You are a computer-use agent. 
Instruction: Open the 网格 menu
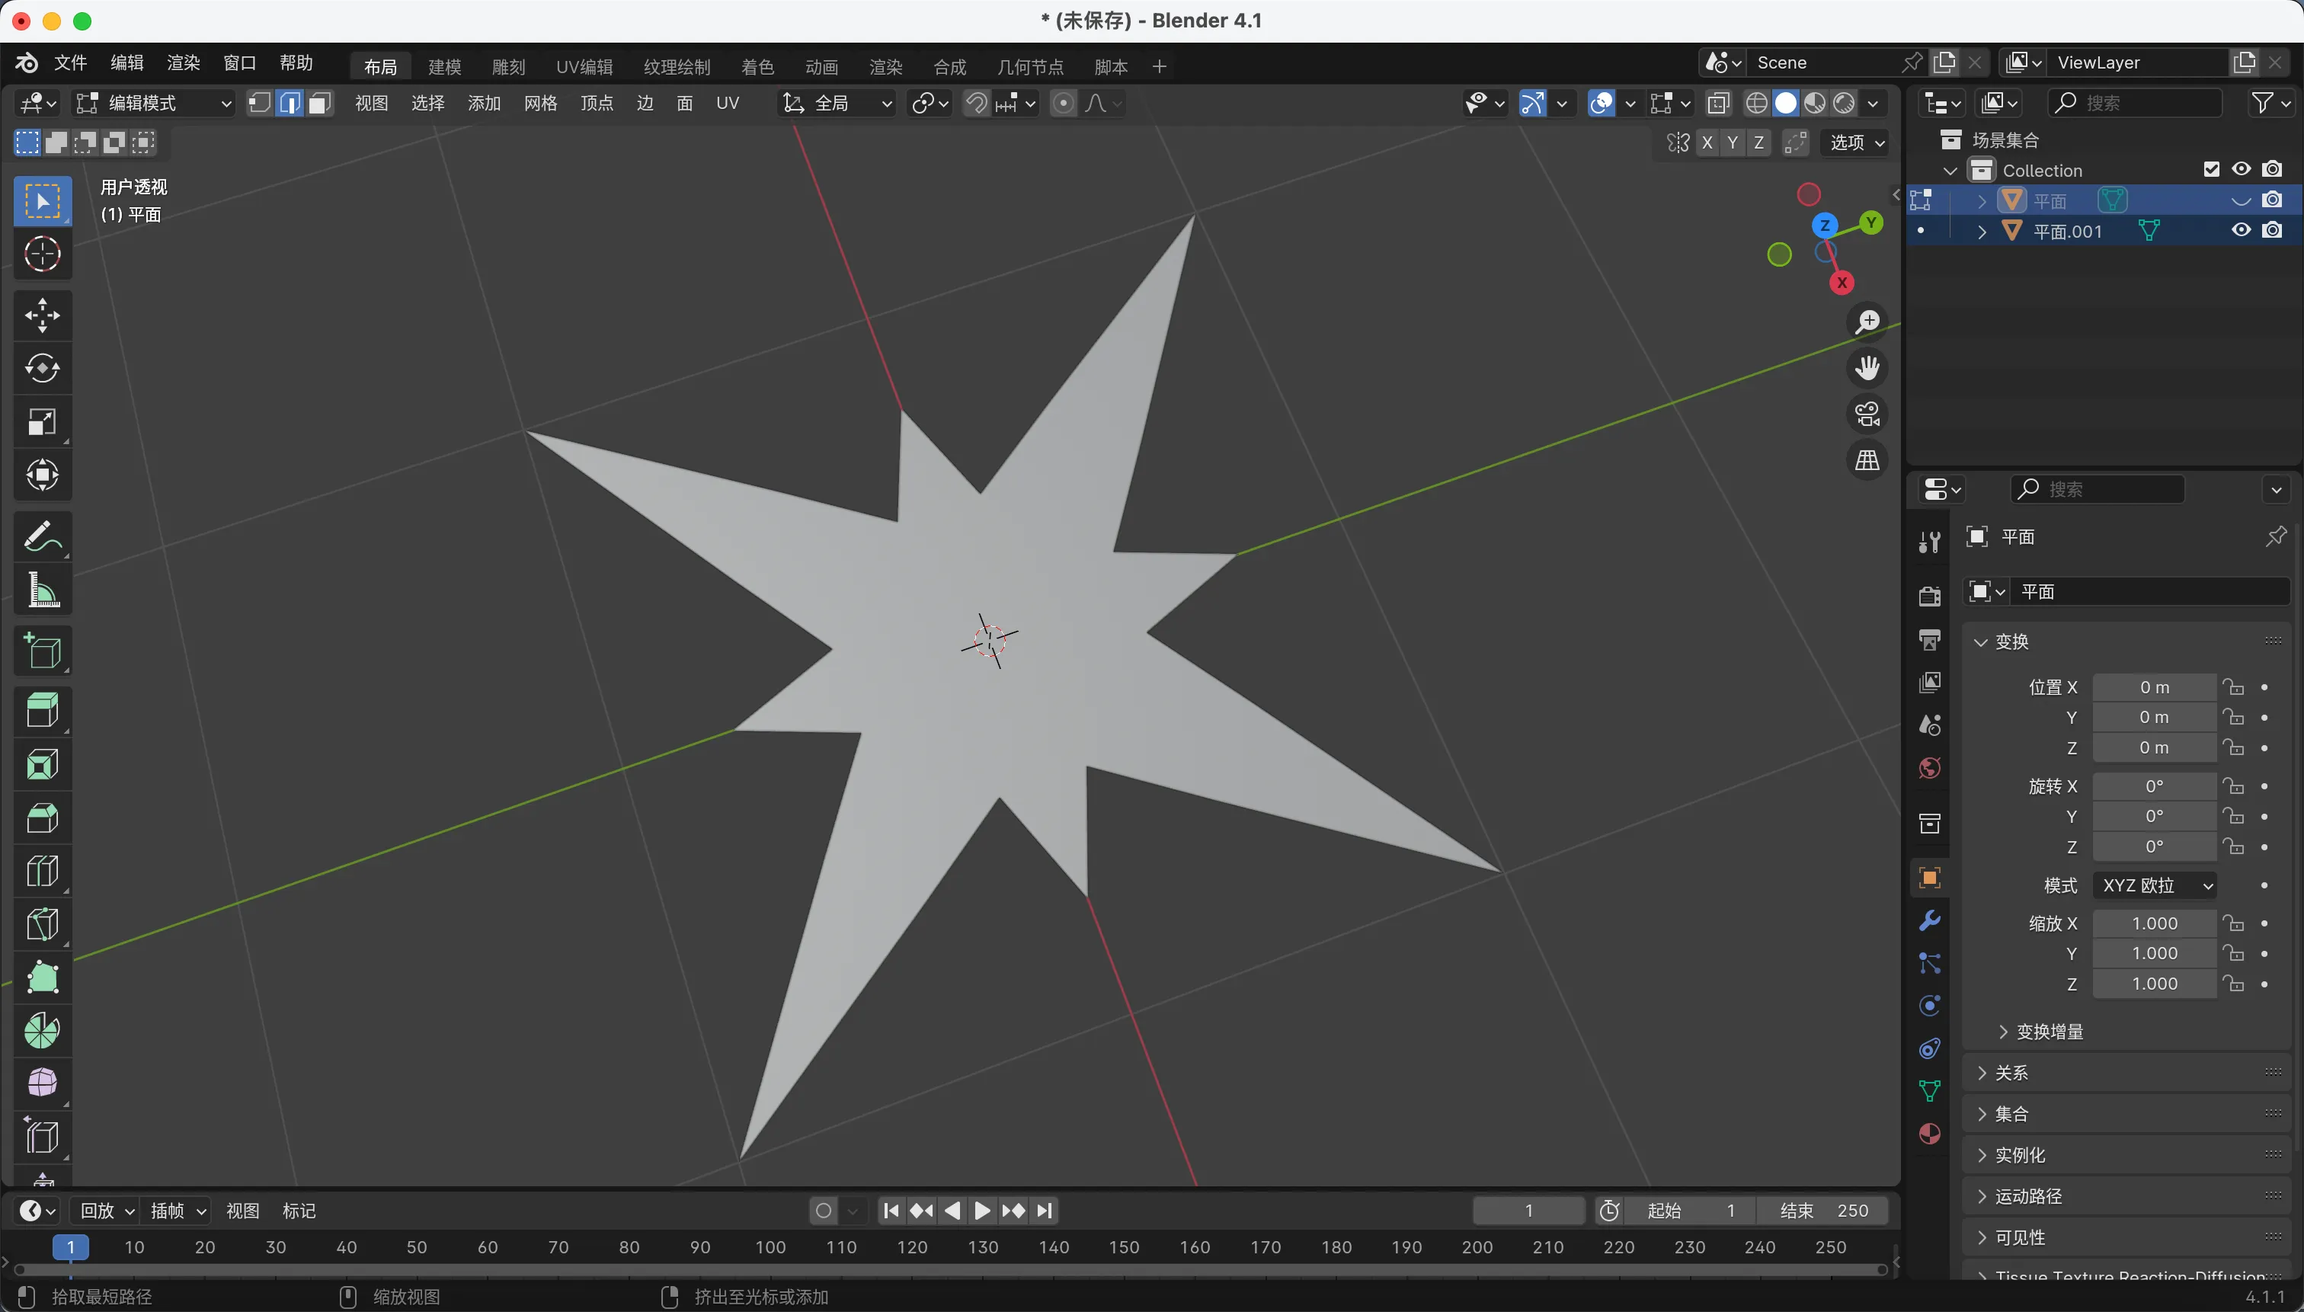(x=539, y=104)
